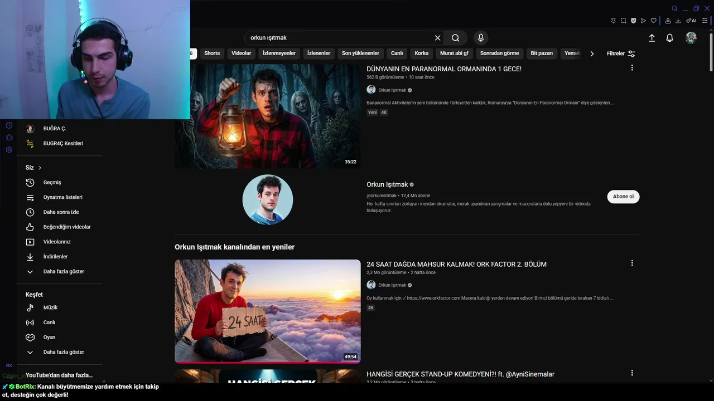
Task: Open the browser sidebar history clock icon
Action: coord(9,125)
